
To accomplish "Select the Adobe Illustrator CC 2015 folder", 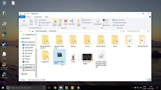I will pyautogui.click(x=45, y=42).
